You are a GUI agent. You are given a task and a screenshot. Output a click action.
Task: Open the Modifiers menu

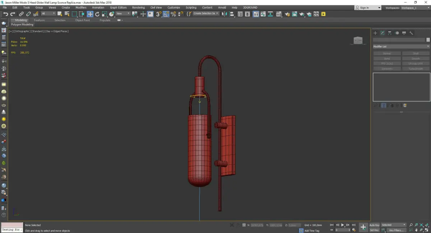(x=81, y=8)
